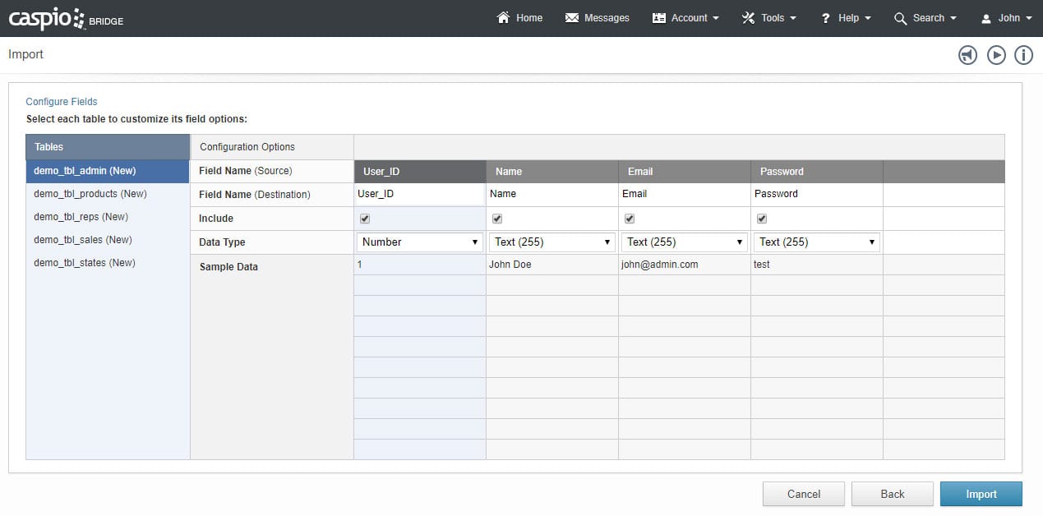Click the Search magnifier icon
This screenshot has width=1043, height=516.
901,18
